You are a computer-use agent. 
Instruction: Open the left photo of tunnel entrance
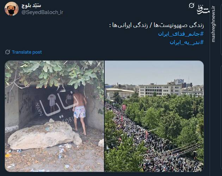coord(54,116)
